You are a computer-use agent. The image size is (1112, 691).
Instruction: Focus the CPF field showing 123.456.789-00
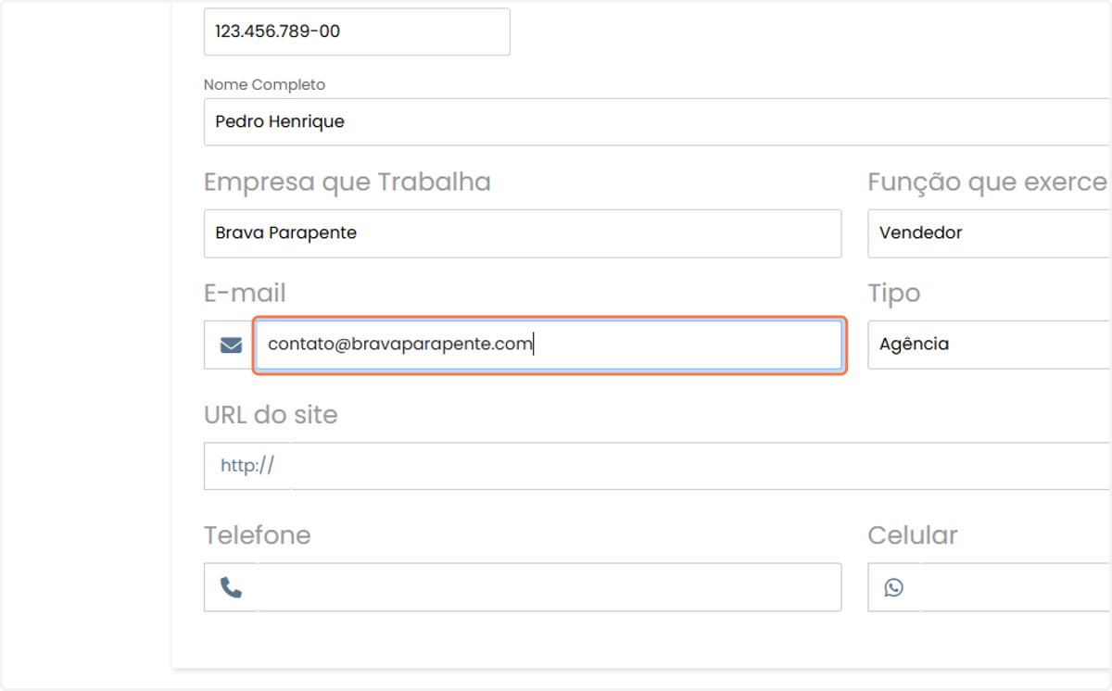tap(357, 31)
